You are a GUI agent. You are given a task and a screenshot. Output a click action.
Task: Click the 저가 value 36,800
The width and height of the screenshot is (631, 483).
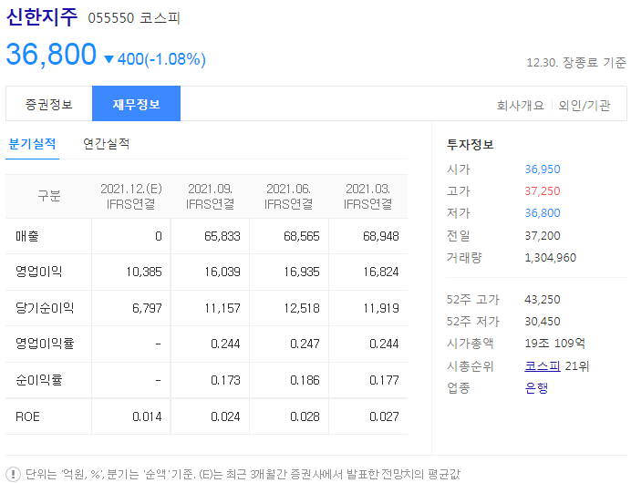coord(543,212)
